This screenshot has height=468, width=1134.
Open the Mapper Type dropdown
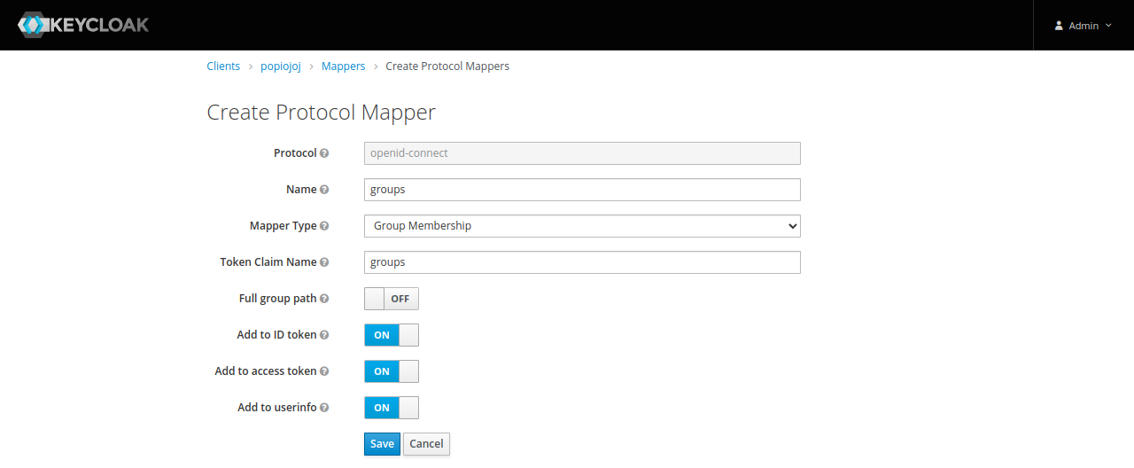[582, 226]
